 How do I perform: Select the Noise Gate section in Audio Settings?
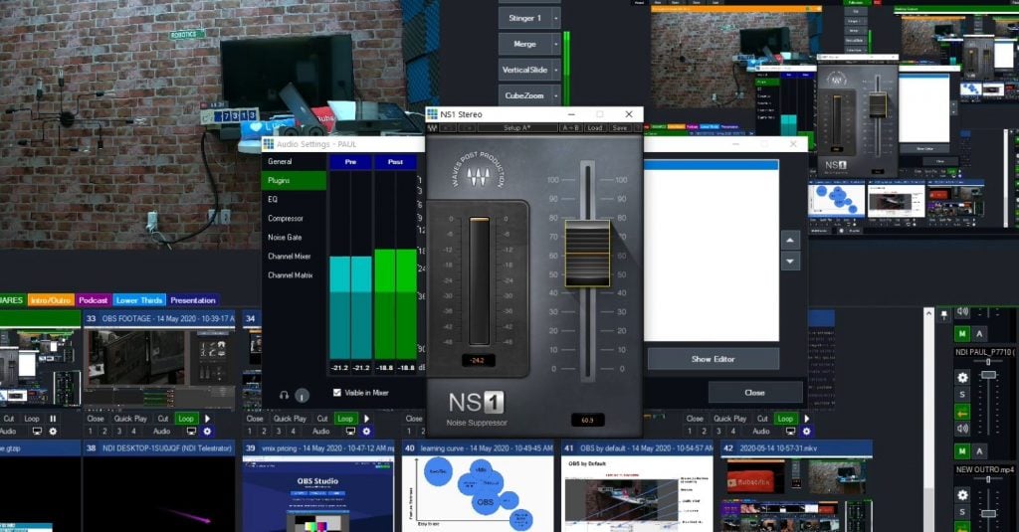tap(285, 237)
